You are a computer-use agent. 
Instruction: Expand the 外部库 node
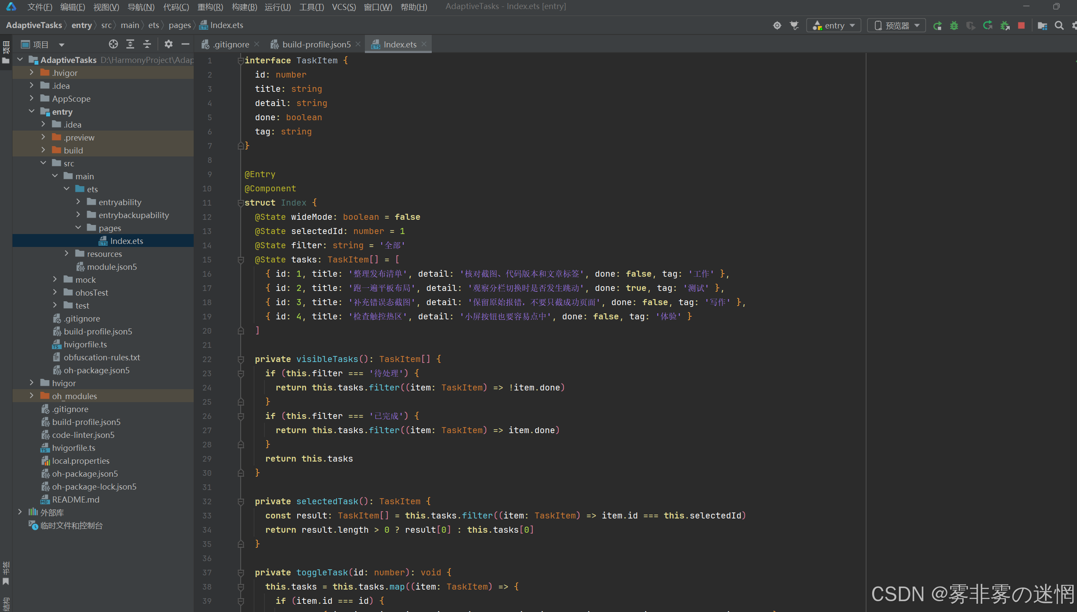20,512
